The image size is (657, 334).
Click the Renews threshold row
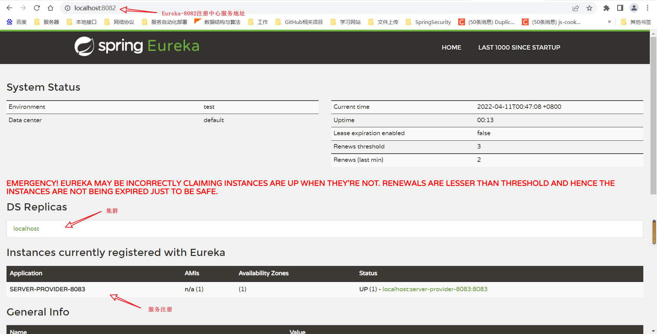487,146
